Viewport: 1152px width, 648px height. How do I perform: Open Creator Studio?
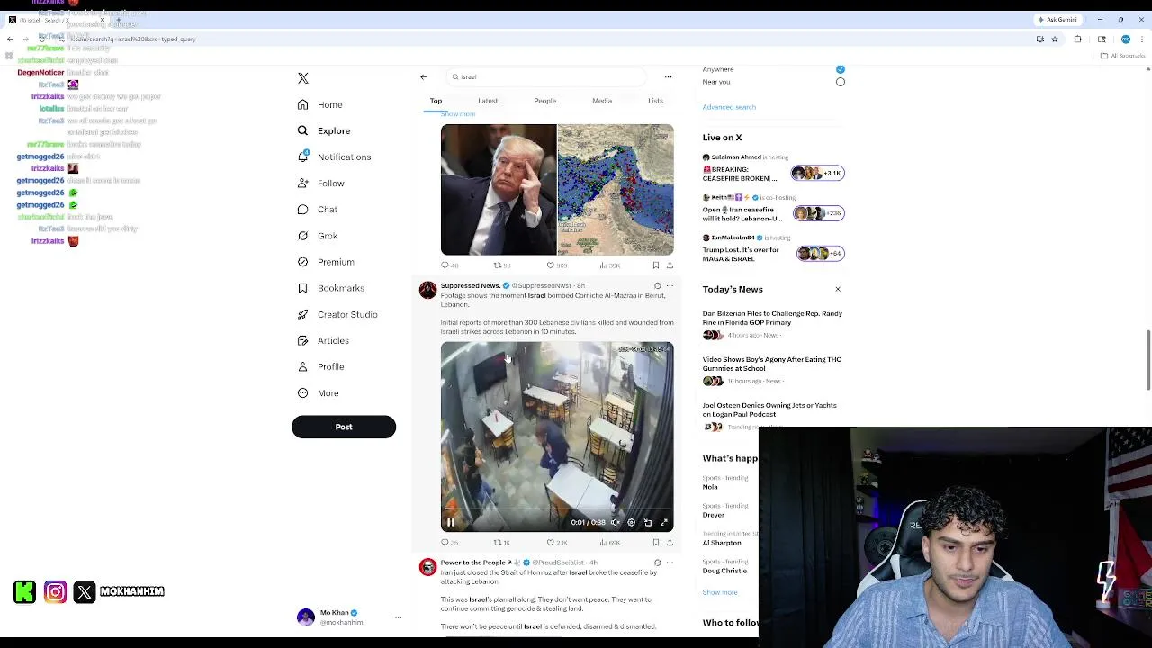pos(337,315)
